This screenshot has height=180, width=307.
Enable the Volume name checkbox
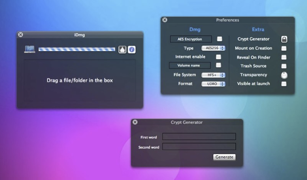point(218,65)
